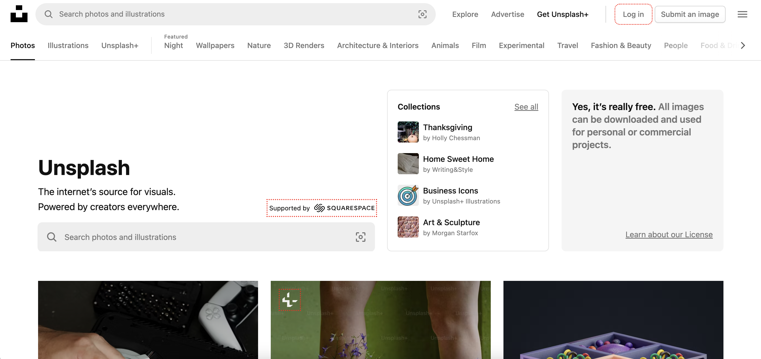The height and width of the screenshot is (359, 761).
Task: Open the Animals category
Action: pos(445,45)
